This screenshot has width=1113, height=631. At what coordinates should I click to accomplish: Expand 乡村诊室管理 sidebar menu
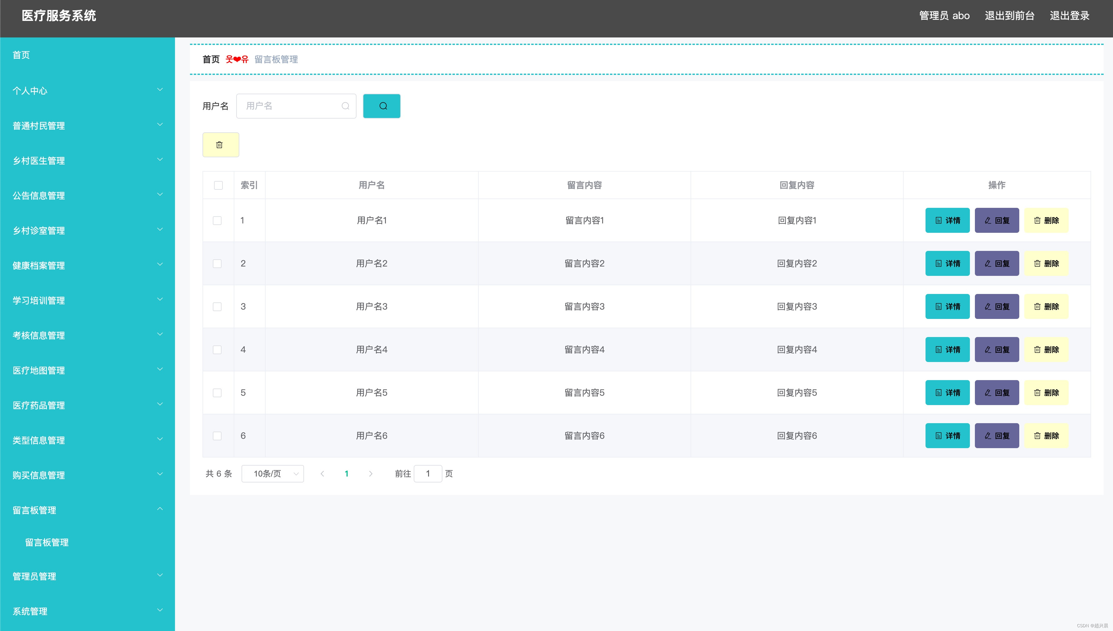[87, 231]
